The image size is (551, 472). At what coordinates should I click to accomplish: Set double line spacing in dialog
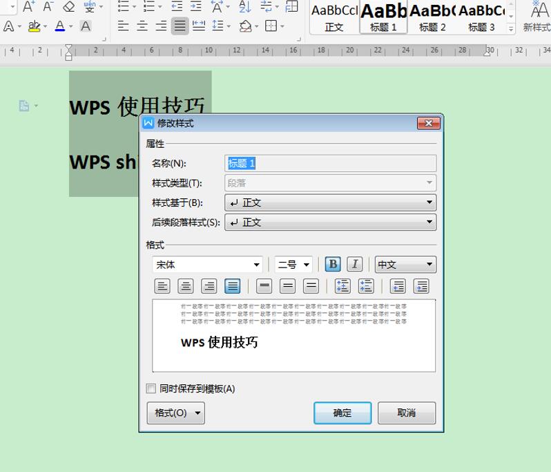(311, 286)
